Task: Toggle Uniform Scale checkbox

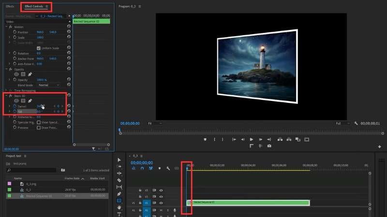Action: pyautogui.click(x=39, y=48)
